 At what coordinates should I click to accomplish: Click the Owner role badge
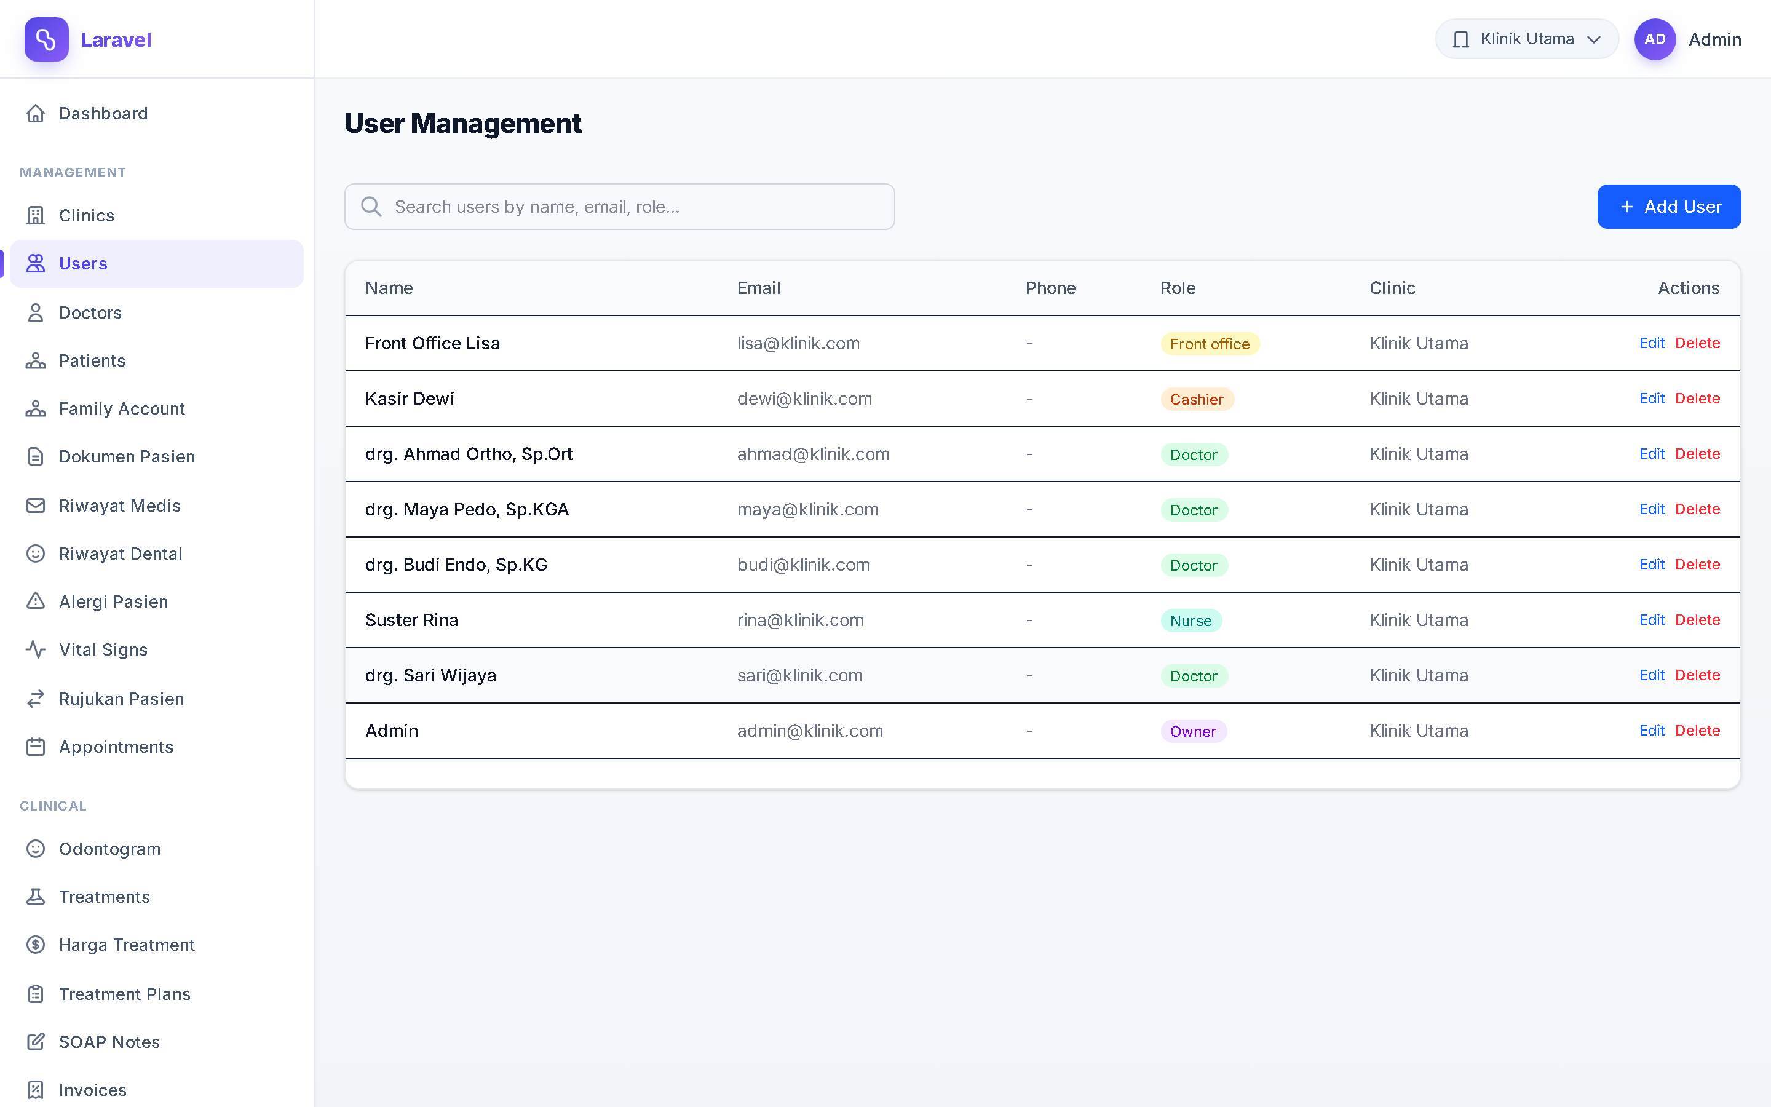point(1193,731)
